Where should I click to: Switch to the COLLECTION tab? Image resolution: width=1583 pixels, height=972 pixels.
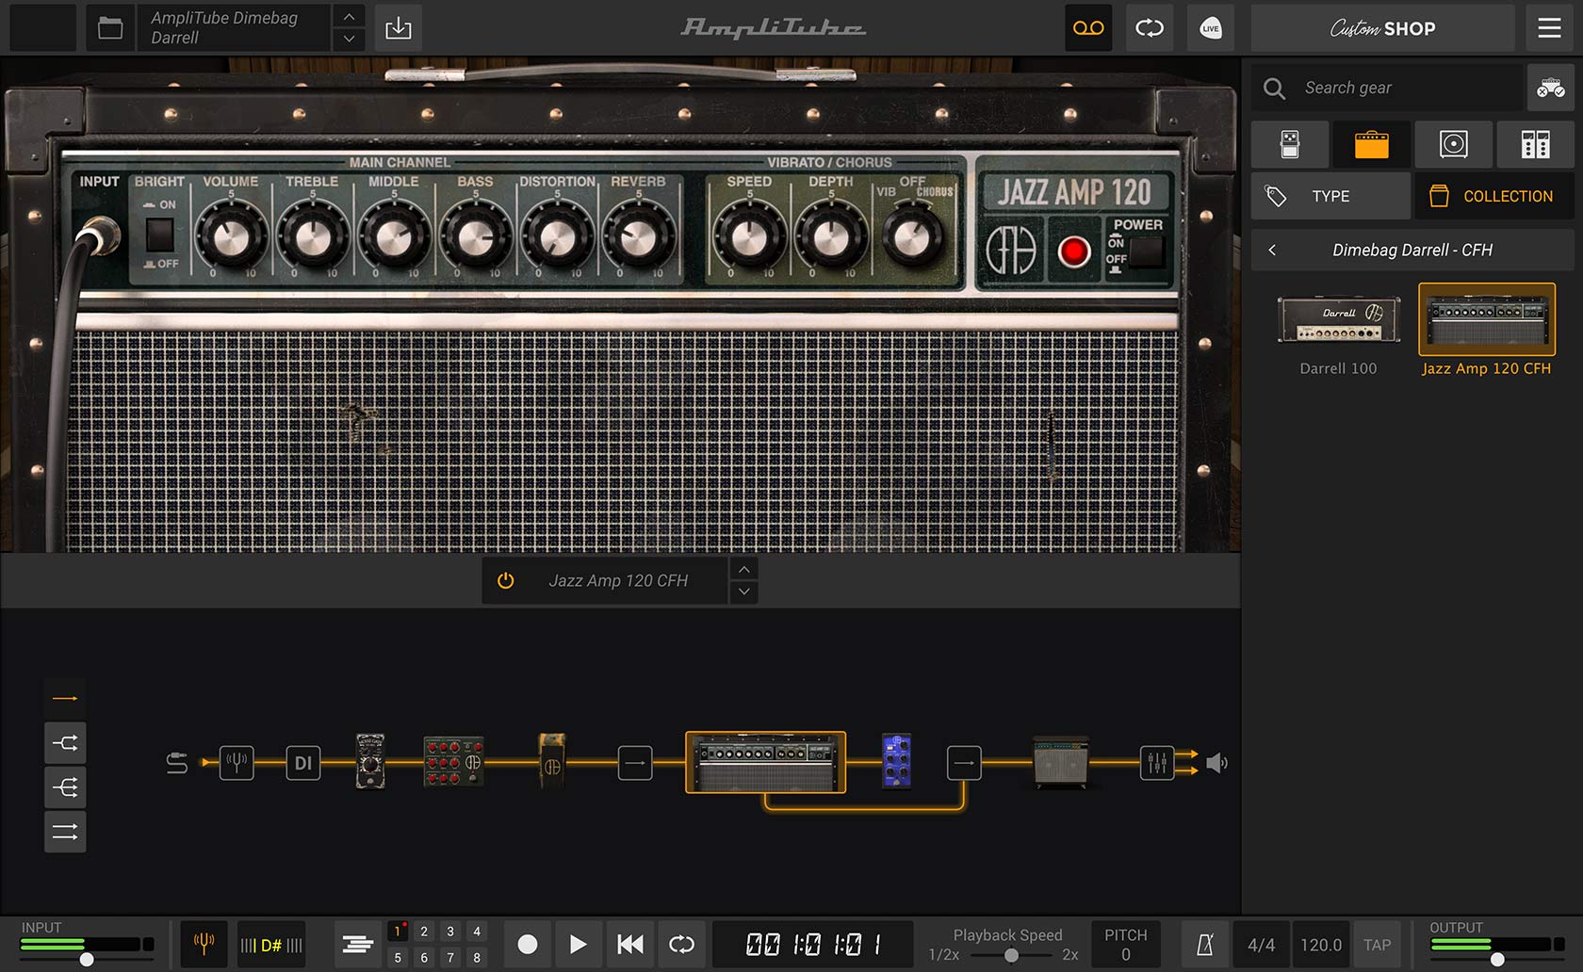[x=1493, y=196]
